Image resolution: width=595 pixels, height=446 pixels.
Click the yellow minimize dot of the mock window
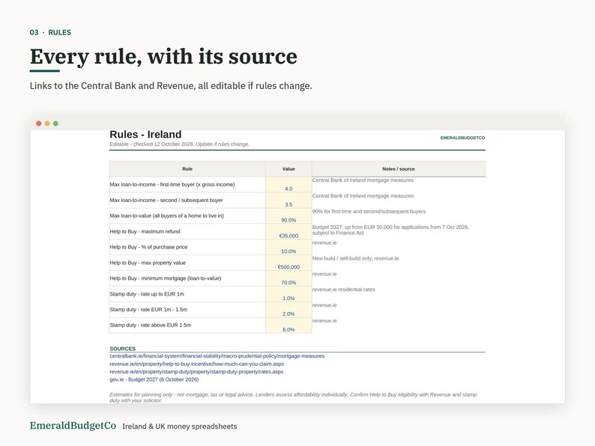(x=47, y=123)
